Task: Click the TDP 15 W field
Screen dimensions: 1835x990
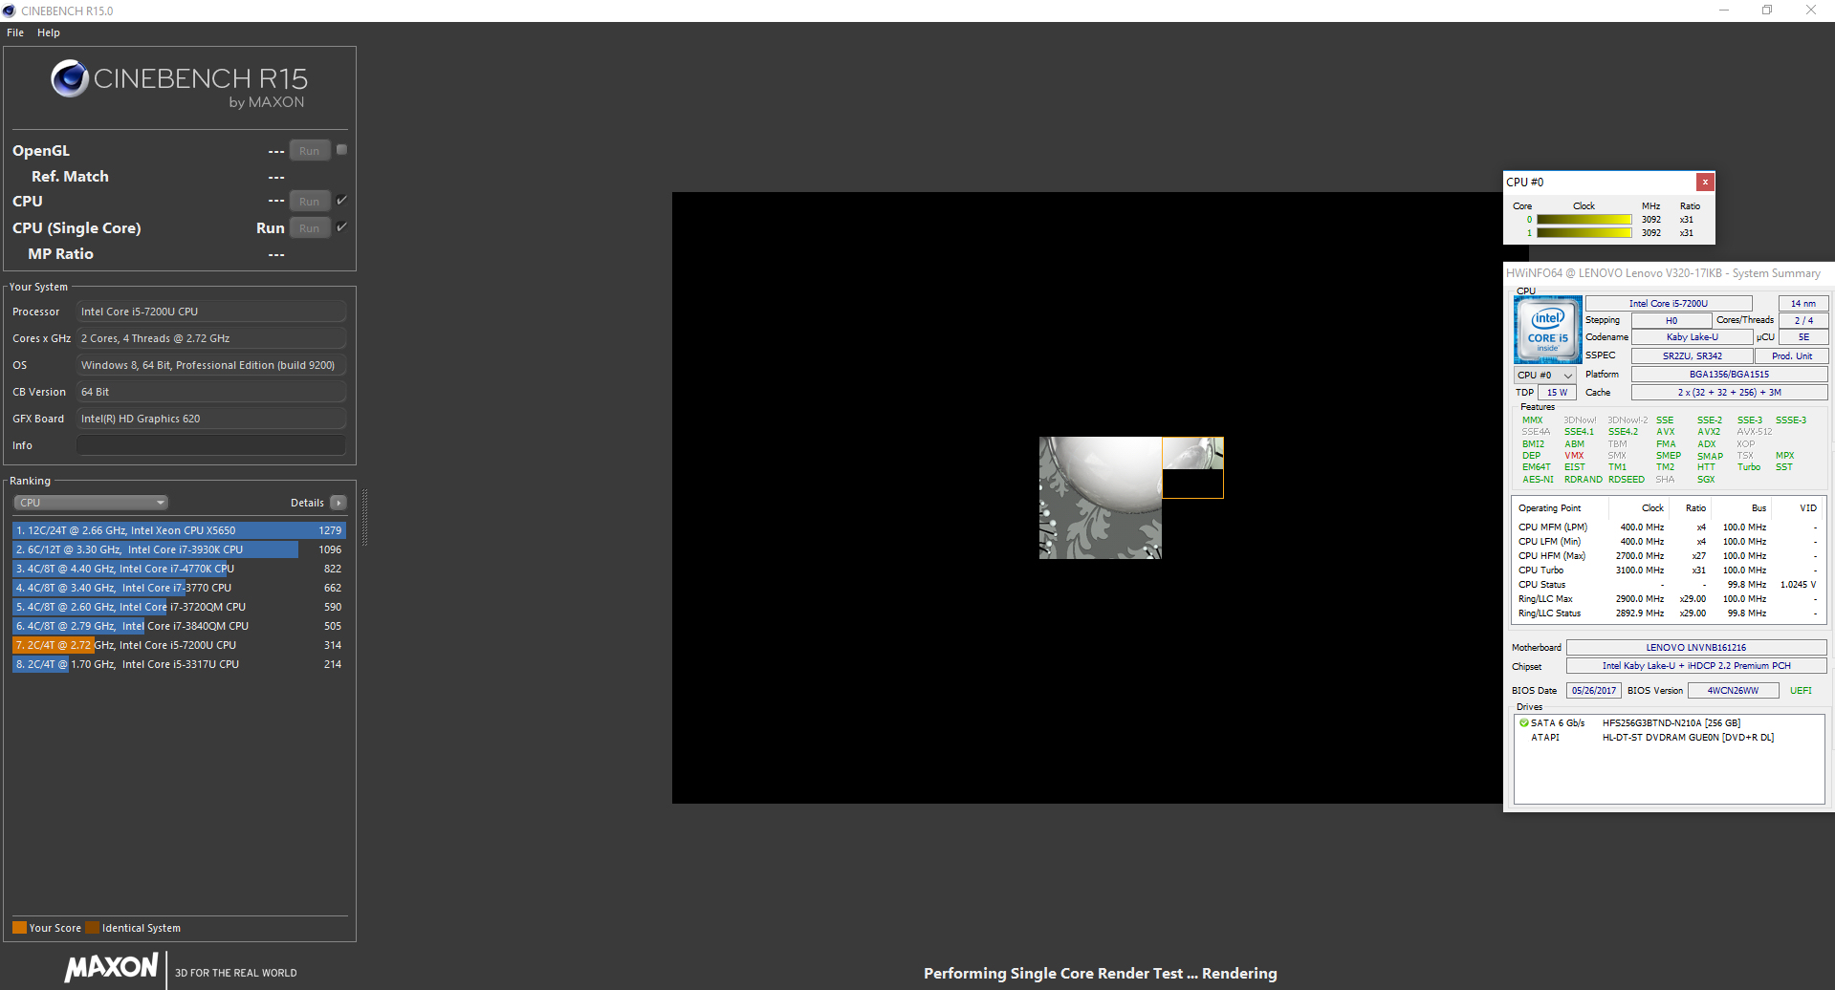Action: tap(1558, 393)
